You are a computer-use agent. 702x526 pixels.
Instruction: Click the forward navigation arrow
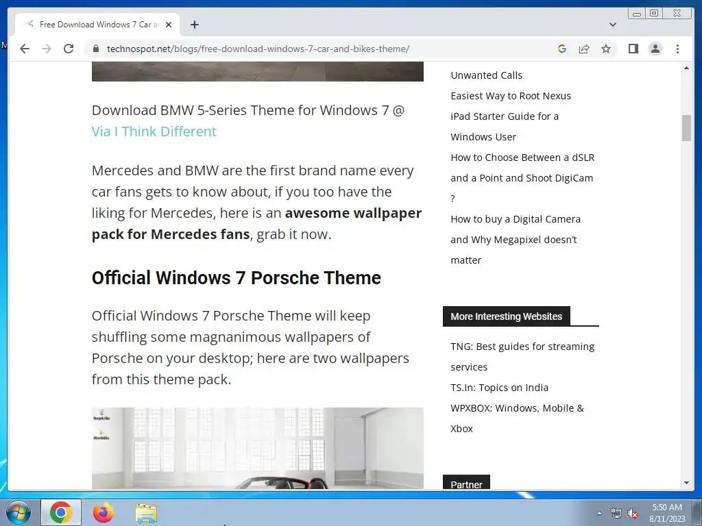click(x=47, y=49)
